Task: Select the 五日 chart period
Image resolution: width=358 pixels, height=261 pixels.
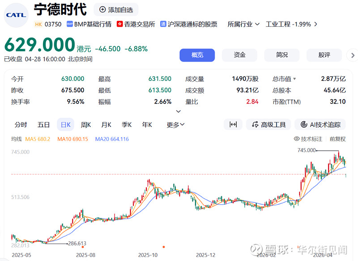Action: (43, 124)
